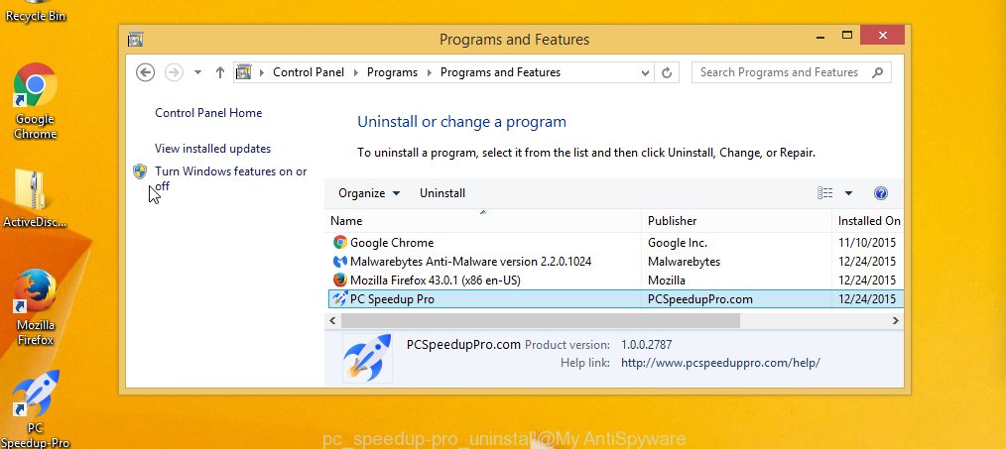Image resolution: width=1006 pixels, height=449 pixels.
Task: Open the Help question mark icon
Action: coord(880,193)
